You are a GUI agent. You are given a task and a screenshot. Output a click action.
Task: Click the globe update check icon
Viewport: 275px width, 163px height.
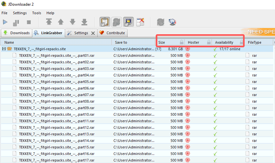coord(172,22)
